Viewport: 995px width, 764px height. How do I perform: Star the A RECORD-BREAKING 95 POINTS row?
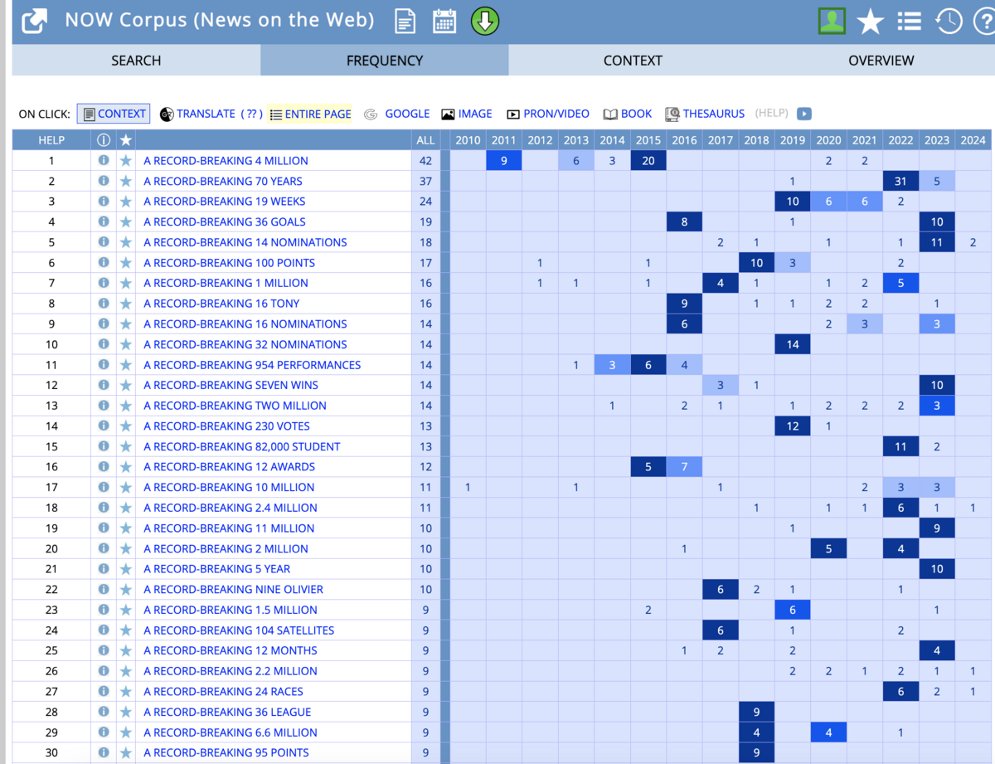(125, 752)
